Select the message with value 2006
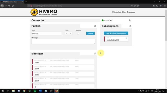Image resolution: width=167 pixels, height=93 pixels. (x=63, y=74)
